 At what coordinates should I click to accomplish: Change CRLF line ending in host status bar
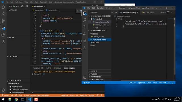(x=155, y=83)
